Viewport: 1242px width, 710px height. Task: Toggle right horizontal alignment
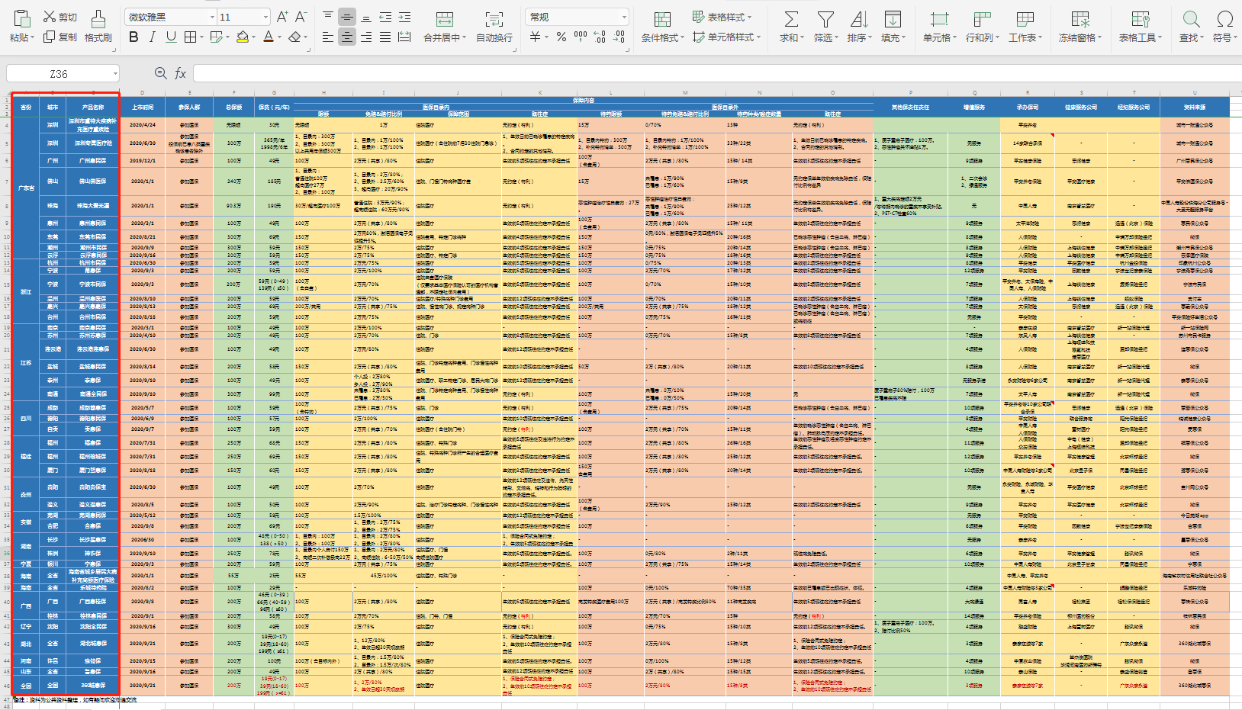pyautogui.click(x=366, y=37)
